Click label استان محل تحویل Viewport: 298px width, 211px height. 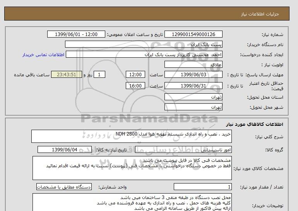point(265,97)
